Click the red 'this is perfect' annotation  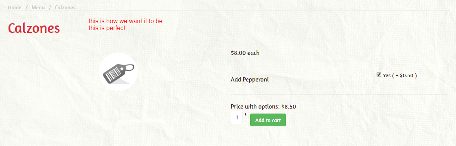[107, 28]
